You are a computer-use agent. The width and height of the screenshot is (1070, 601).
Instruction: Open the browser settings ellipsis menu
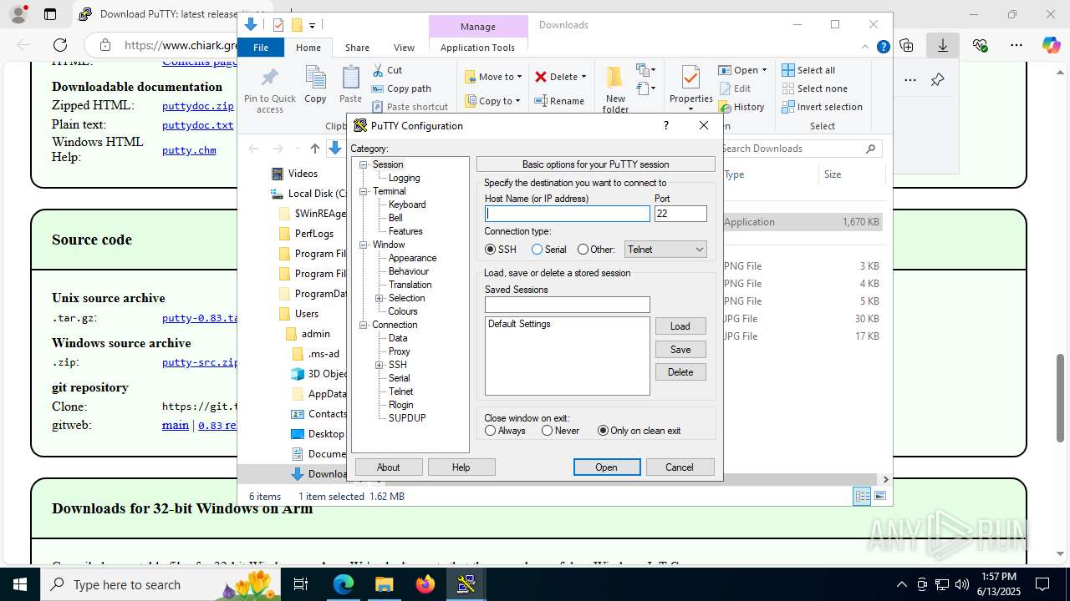click(1016, 45)
